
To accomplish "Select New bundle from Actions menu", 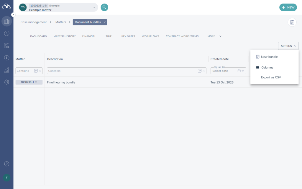I will coord(274,57).
